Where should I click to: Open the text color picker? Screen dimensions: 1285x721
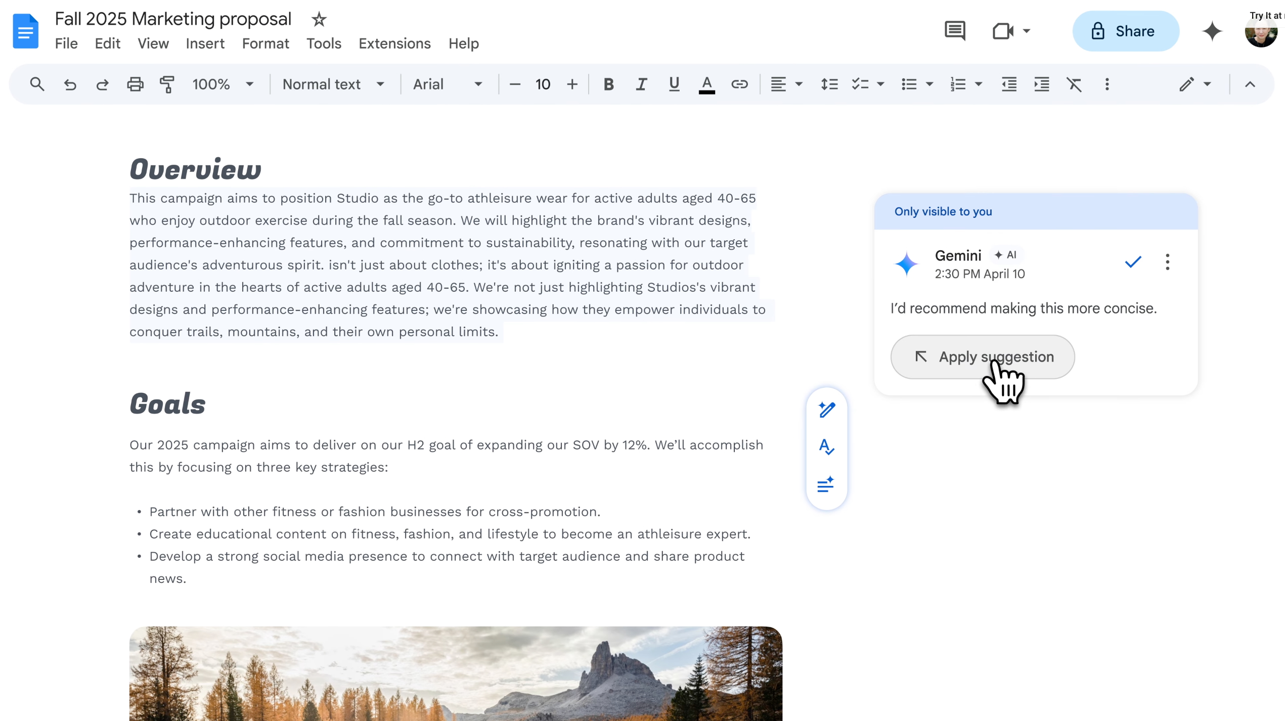pos(706,84)
